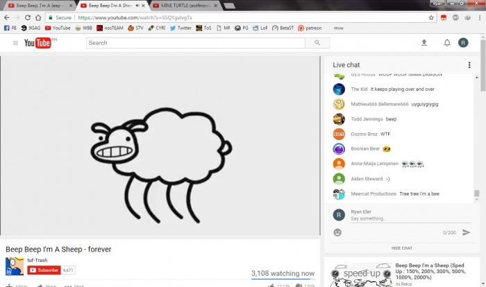Image resolution: width=486 pixels, height=287 pixels.
Task: Click the 'Say something...' chat input
Action: [x=411, y=218]
